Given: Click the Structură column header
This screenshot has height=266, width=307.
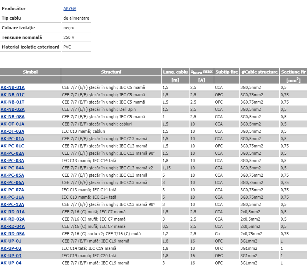Looking at the screenshot, I should click(x=111, y=72).
